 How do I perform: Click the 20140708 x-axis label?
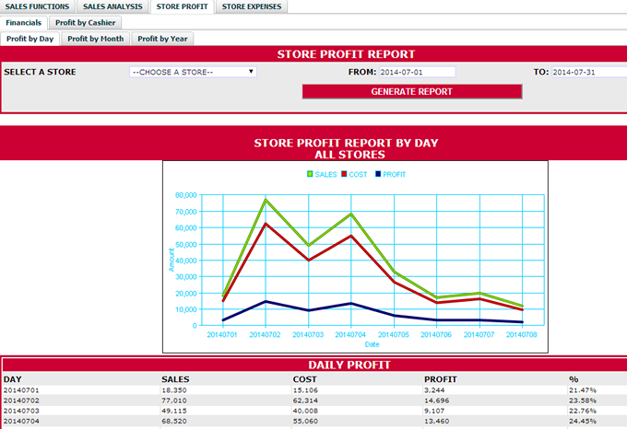click(522, 335)
